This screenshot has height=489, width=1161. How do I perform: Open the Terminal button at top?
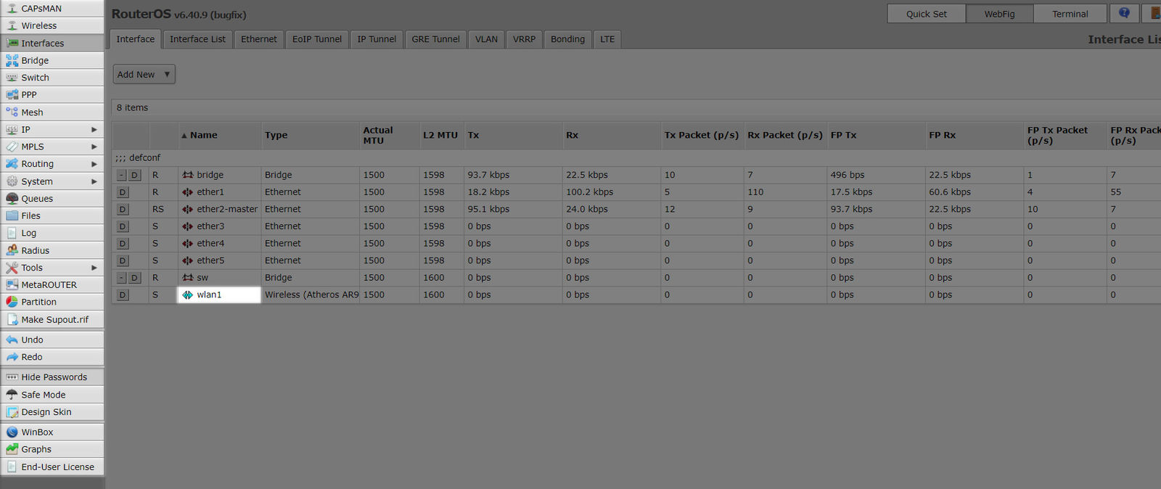tap(1070, 14)
